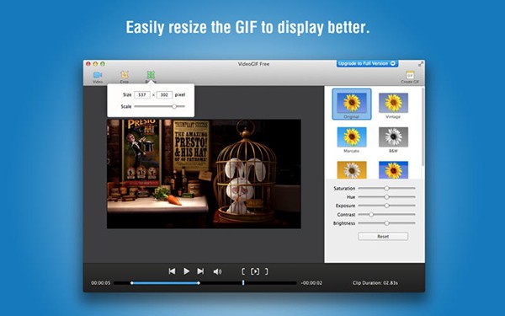This screenshot has width=505, height=316.
Task: Select the Vintage filter thumbnail
Action: tap(393, 103)
